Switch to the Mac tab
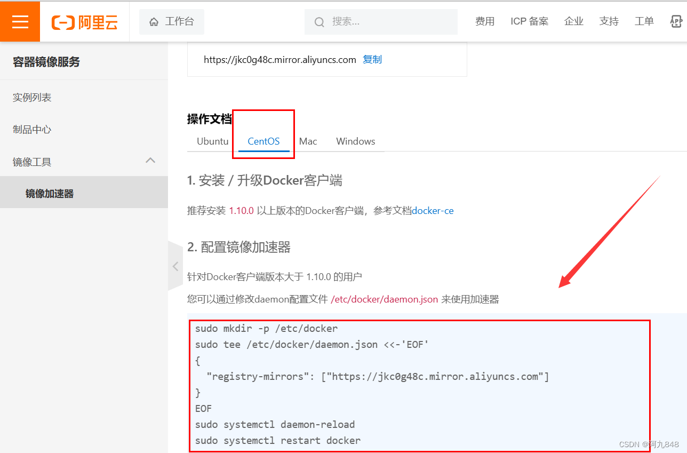 point(308,141)
